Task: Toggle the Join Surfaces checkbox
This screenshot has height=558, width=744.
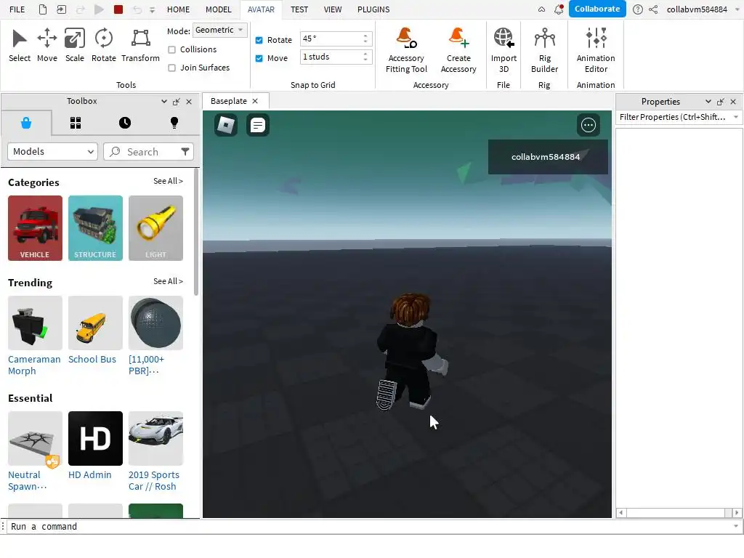Action: (x=171, y=68)
